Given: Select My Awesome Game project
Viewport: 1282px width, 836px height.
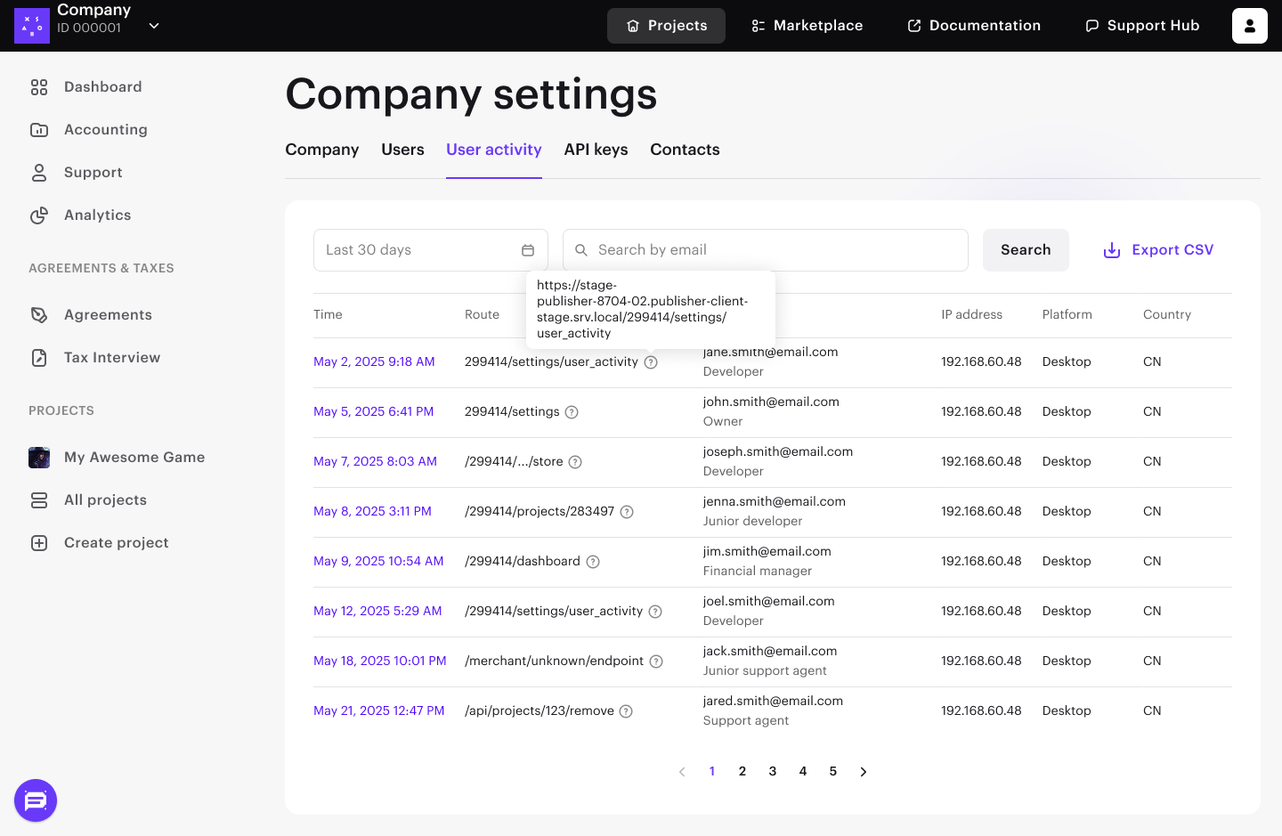Looking at the screenshot, I should point(134,458).
